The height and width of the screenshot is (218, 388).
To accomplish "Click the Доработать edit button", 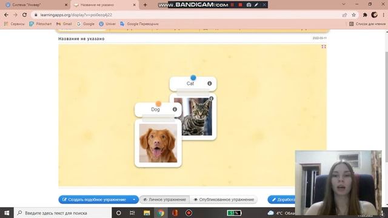I will click(281, 199).
